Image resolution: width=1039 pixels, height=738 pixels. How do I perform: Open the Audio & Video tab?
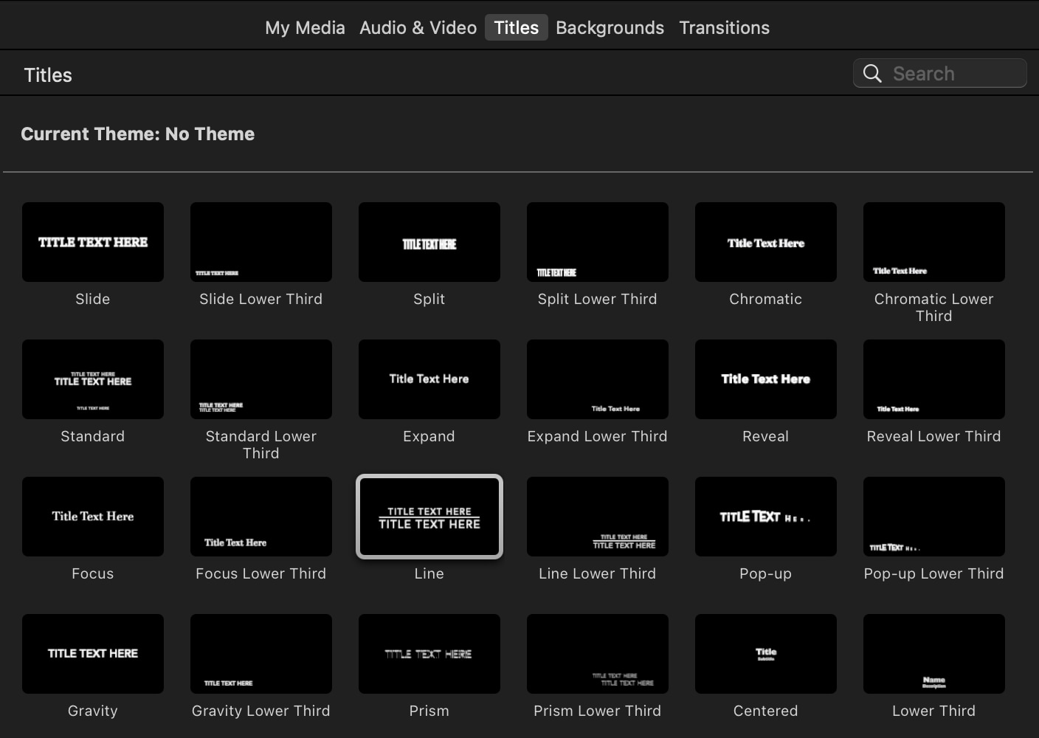click(x=418, y=27)
